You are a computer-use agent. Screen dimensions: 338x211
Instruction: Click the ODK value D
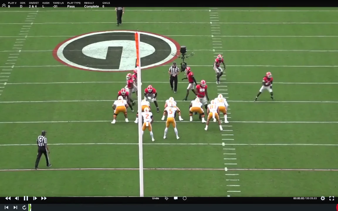[x=21, y=6]
